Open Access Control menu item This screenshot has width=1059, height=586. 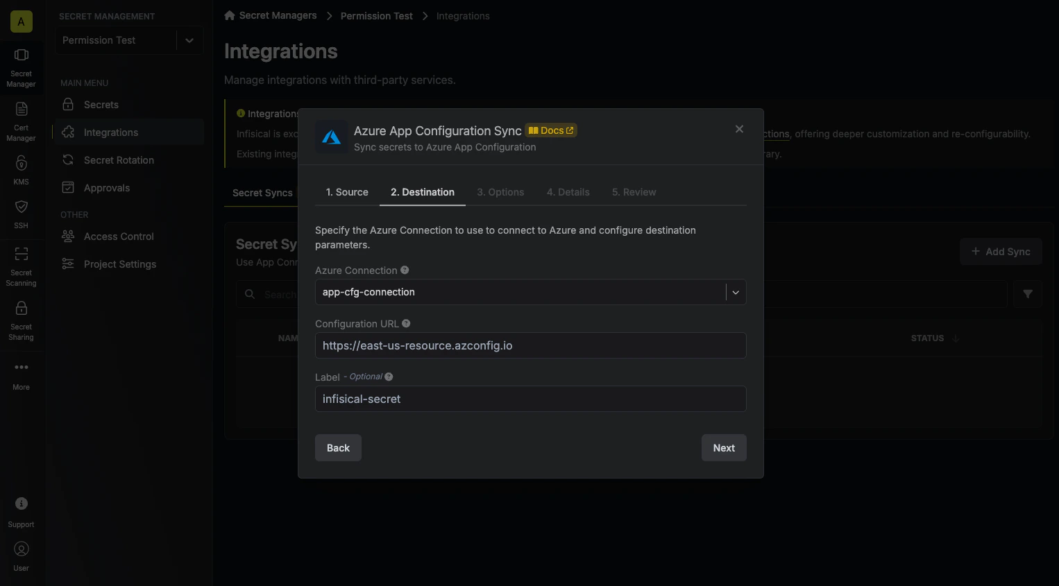[x=129, y=236]
